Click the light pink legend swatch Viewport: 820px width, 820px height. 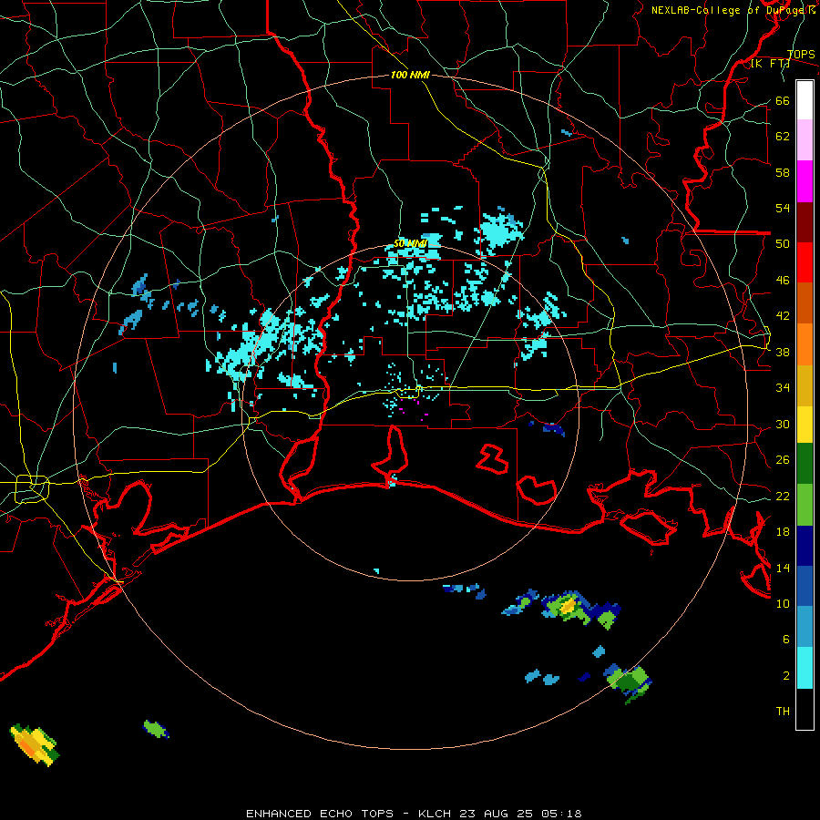click(x=805, y=139)
